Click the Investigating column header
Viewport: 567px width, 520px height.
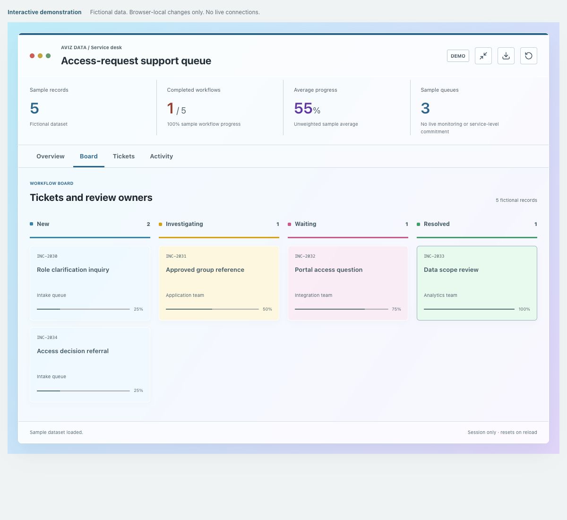(x=219, y=224)
